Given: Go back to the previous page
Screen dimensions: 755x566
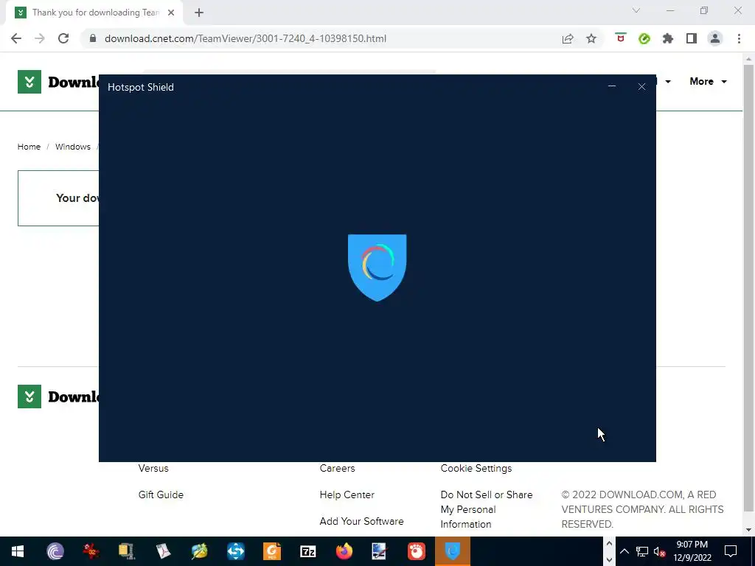Looking at the screenshot, I should [x=16, y=38].
